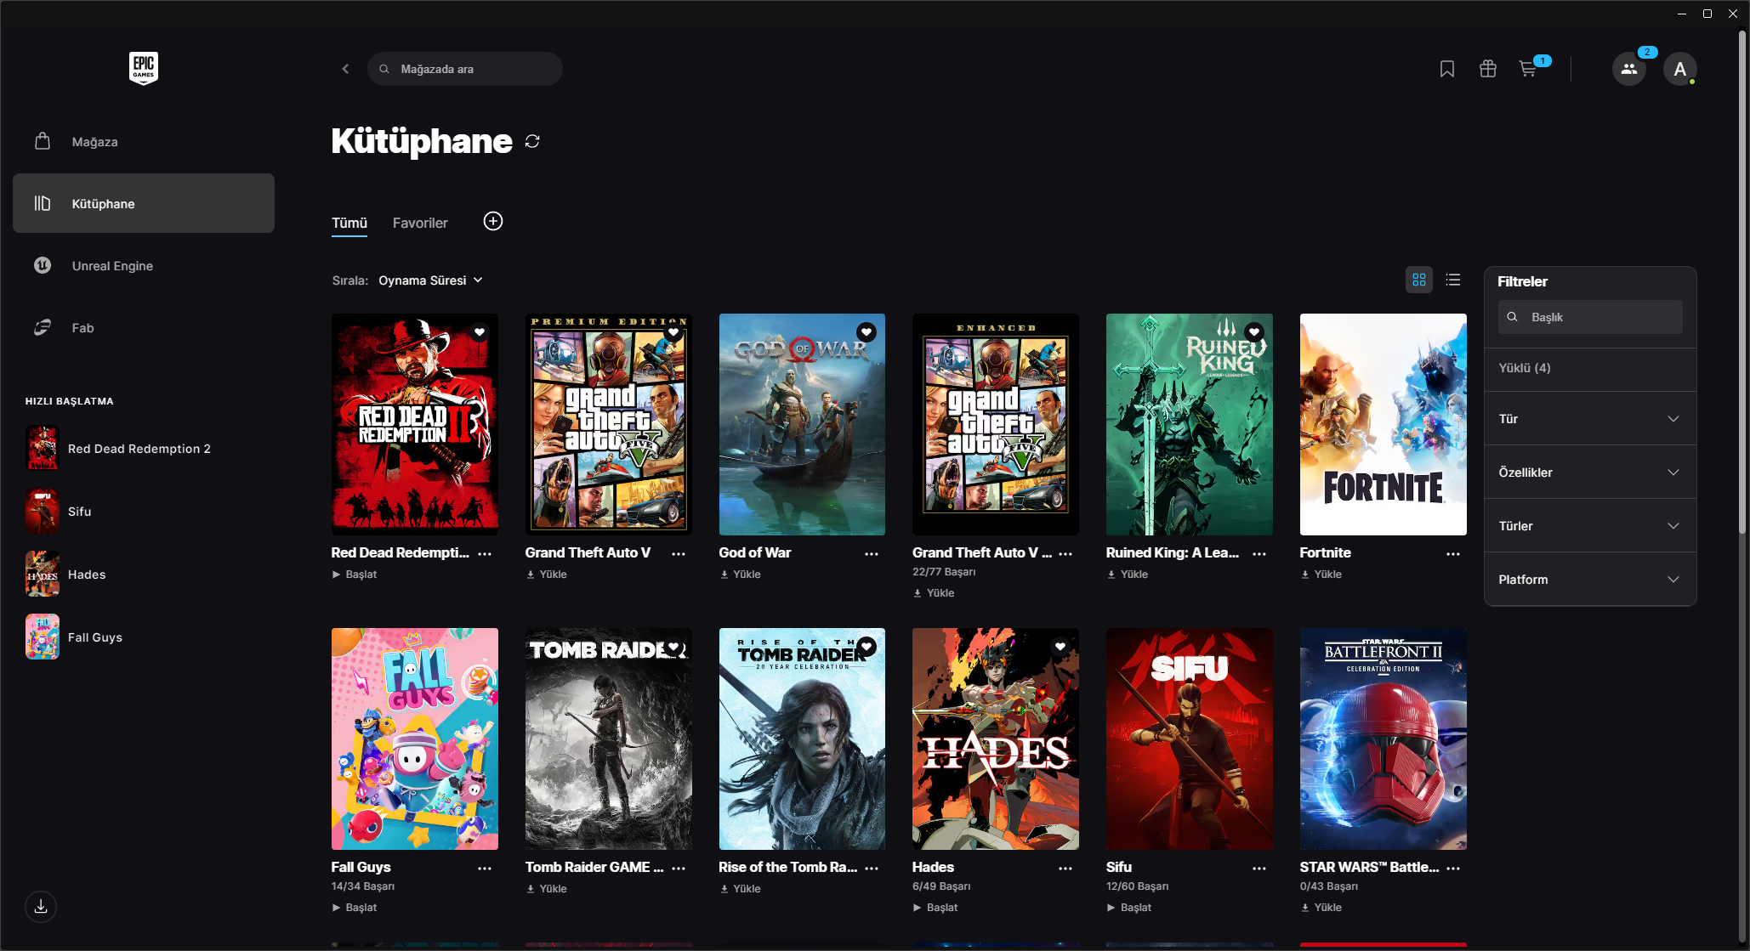Open the Epic Games logo home
This screenshot has width=1750, height=951.
tap(144, 68)
